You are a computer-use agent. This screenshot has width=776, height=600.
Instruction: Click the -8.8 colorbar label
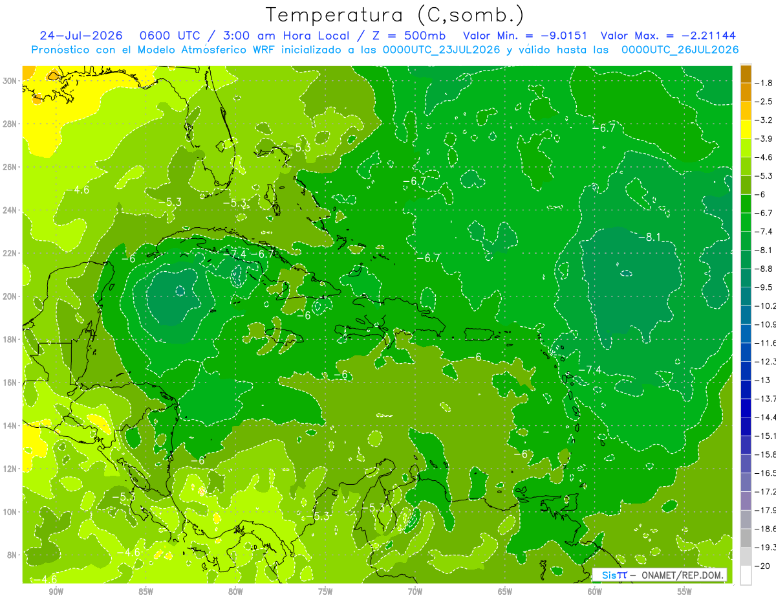coord(764,269)
